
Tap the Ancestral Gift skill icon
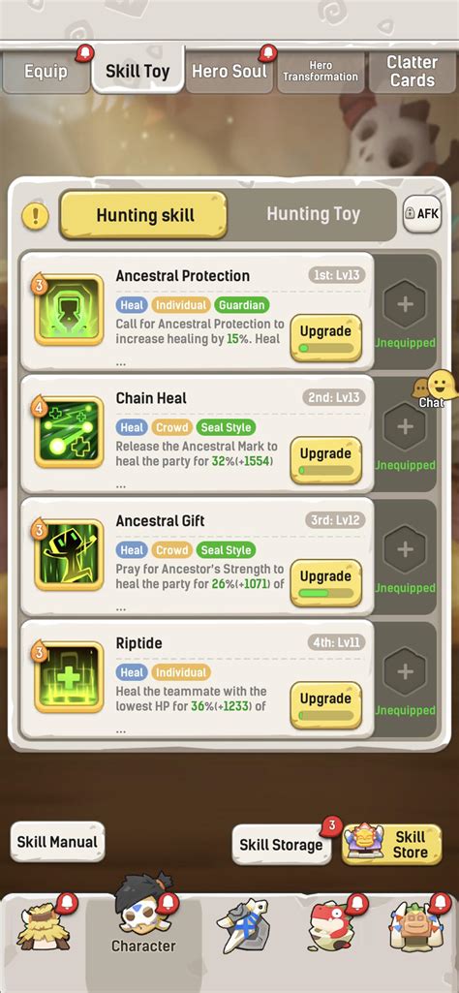[69, 555]
